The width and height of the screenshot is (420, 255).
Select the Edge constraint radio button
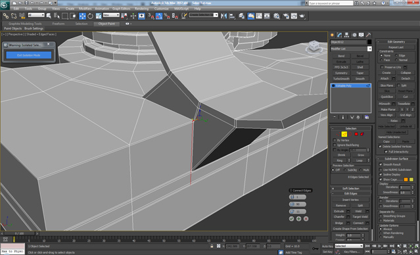point(396,55)
